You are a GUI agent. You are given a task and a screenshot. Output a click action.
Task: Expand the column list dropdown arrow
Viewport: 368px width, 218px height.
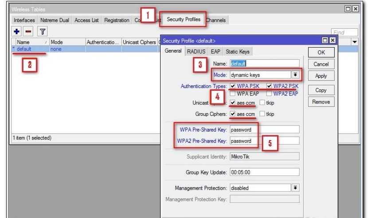click(355, 42)
